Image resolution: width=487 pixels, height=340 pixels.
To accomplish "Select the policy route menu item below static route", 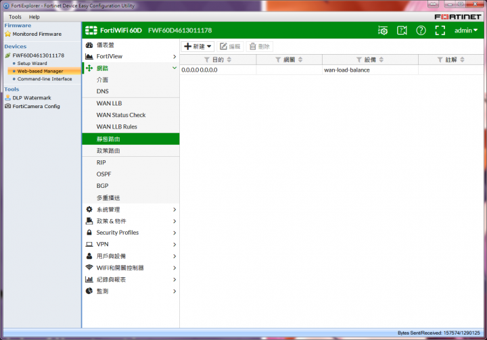I will coord(131,151).
